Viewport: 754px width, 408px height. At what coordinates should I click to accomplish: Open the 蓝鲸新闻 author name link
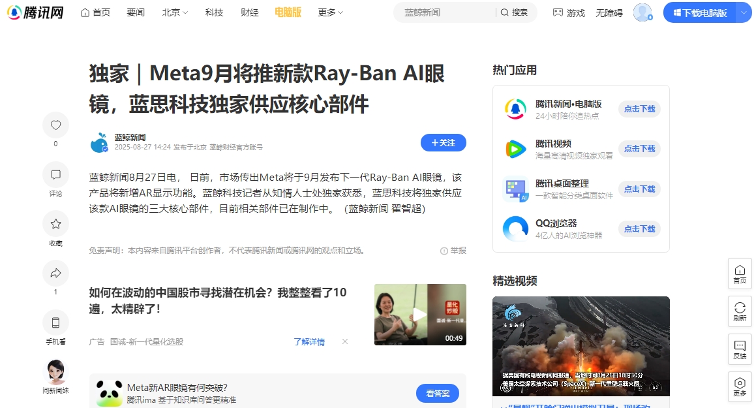tap(130, 138)
